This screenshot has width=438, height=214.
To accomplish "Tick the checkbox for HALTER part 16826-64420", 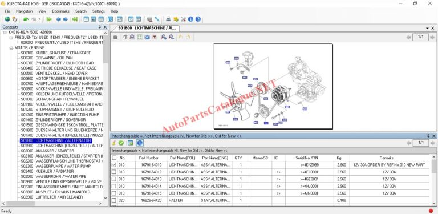I will click(114, 200).
